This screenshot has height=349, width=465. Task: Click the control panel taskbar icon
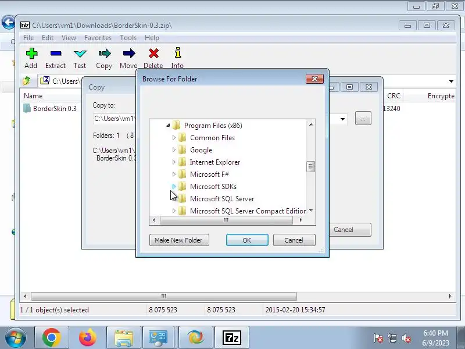pyautogui.click(x=159, y=337)
